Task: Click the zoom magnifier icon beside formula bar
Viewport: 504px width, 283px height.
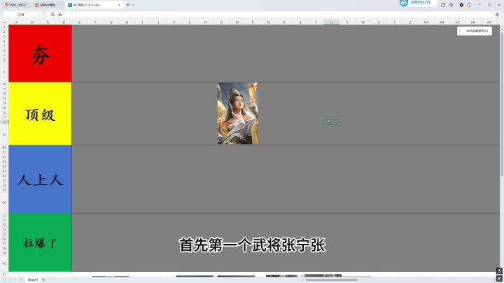Action: (52, 15)
